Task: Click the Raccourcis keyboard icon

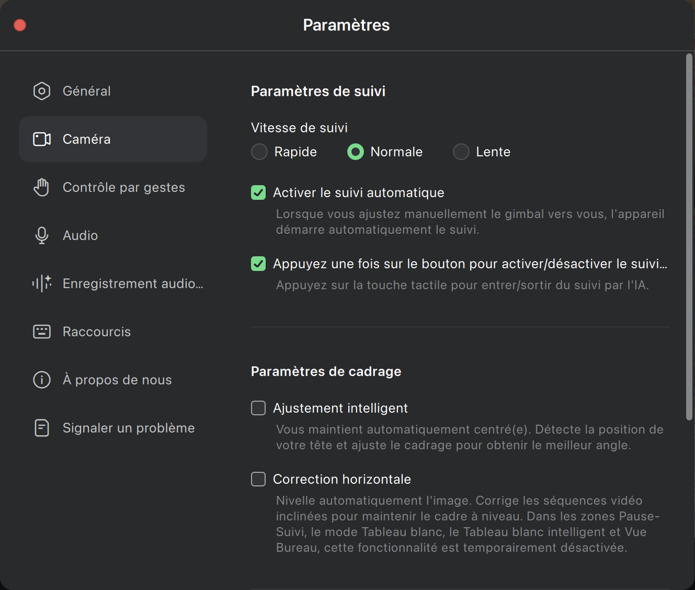Action: 42,332
